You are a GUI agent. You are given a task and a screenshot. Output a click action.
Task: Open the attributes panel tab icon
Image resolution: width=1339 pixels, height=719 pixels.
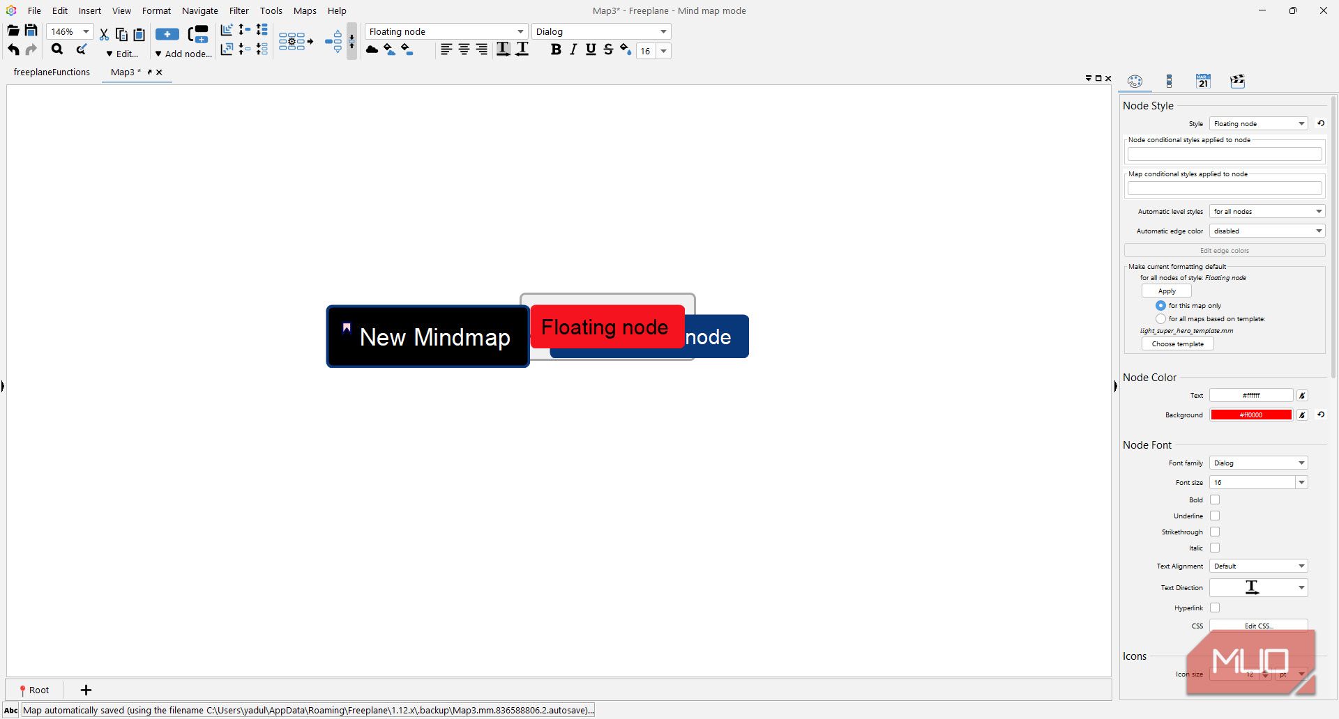pyautogui.click(x=1170, y=81)
